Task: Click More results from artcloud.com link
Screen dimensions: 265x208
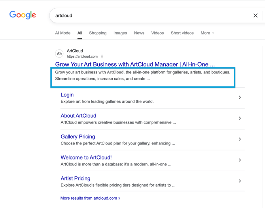Action: pos(90,198)
